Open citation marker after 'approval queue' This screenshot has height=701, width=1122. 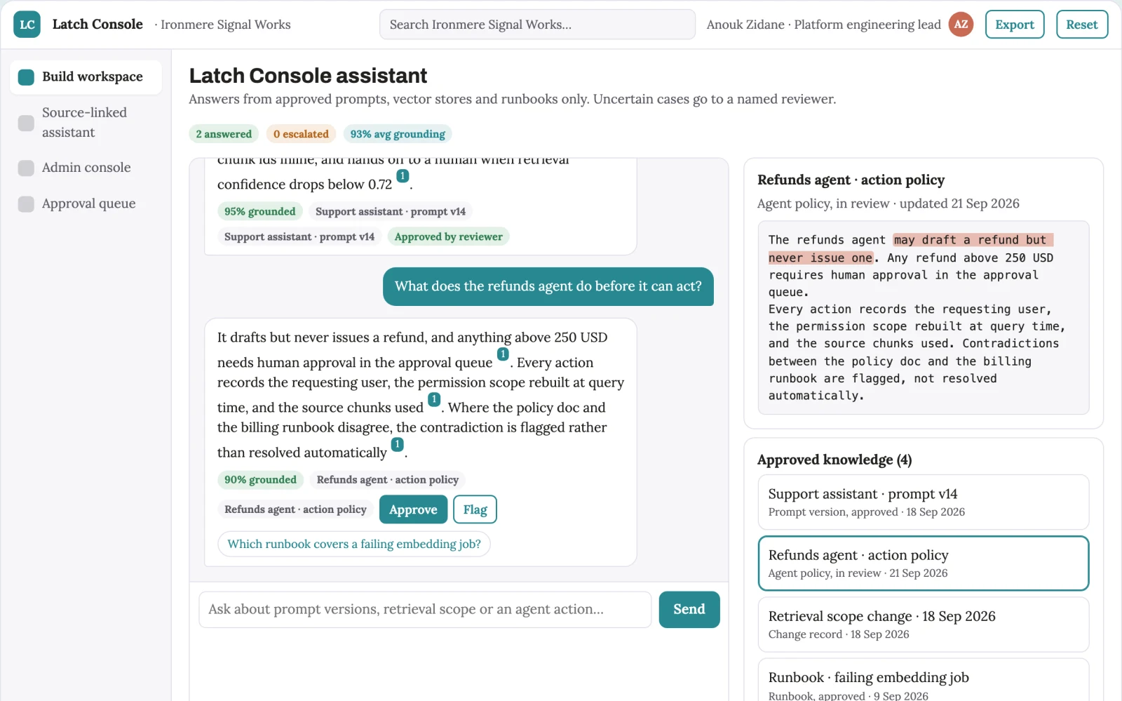[x=503, y=354]
